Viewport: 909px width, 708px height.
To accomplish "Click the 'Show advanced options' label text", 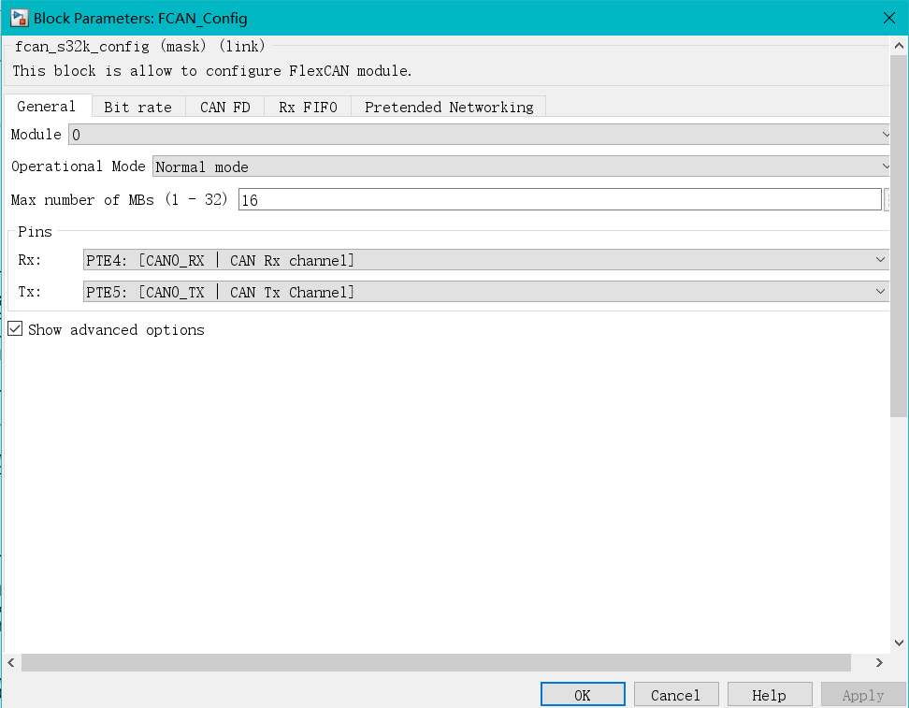I will [x=116, y=330].
